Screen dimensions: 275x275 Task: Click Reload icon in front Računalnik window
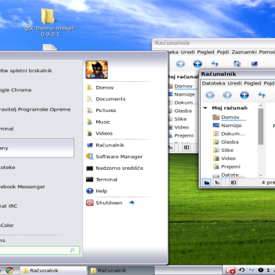262,95
